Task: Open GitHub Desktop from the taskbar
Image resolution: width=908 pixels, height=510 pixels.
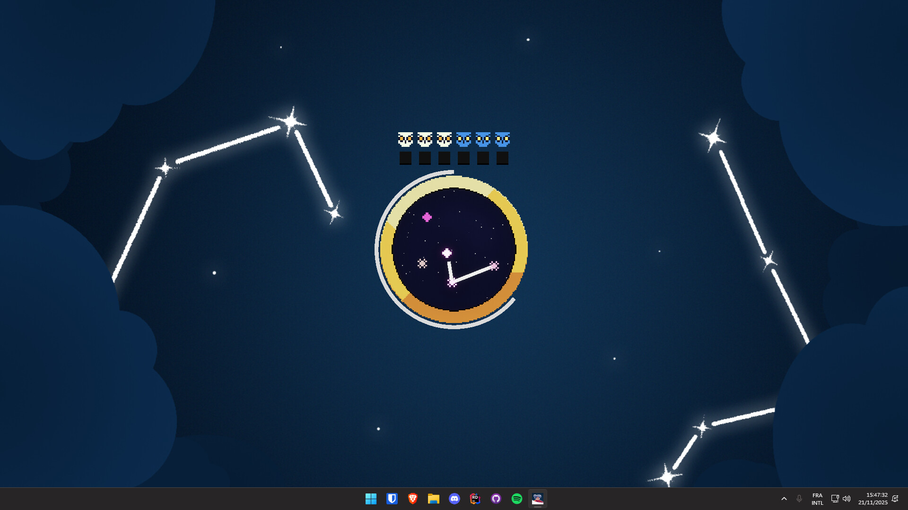Action: (496, 499)
